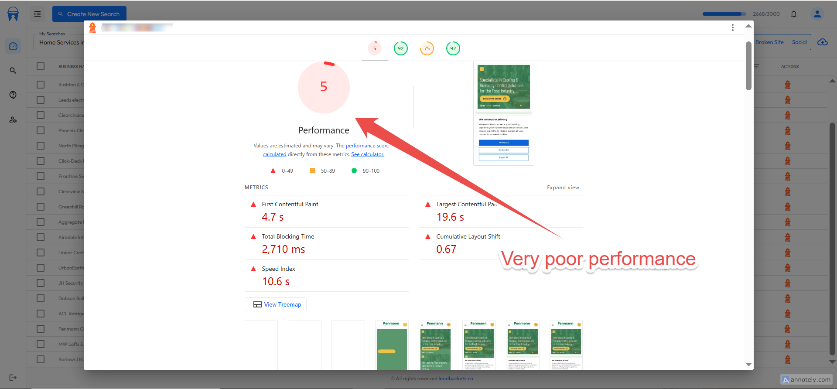Check the Clearchoice row checkbox

41,115
